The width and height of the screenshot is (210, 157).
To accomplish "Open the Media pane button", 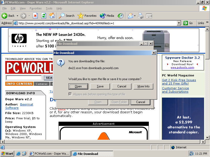I will click(x=107, y=16).
